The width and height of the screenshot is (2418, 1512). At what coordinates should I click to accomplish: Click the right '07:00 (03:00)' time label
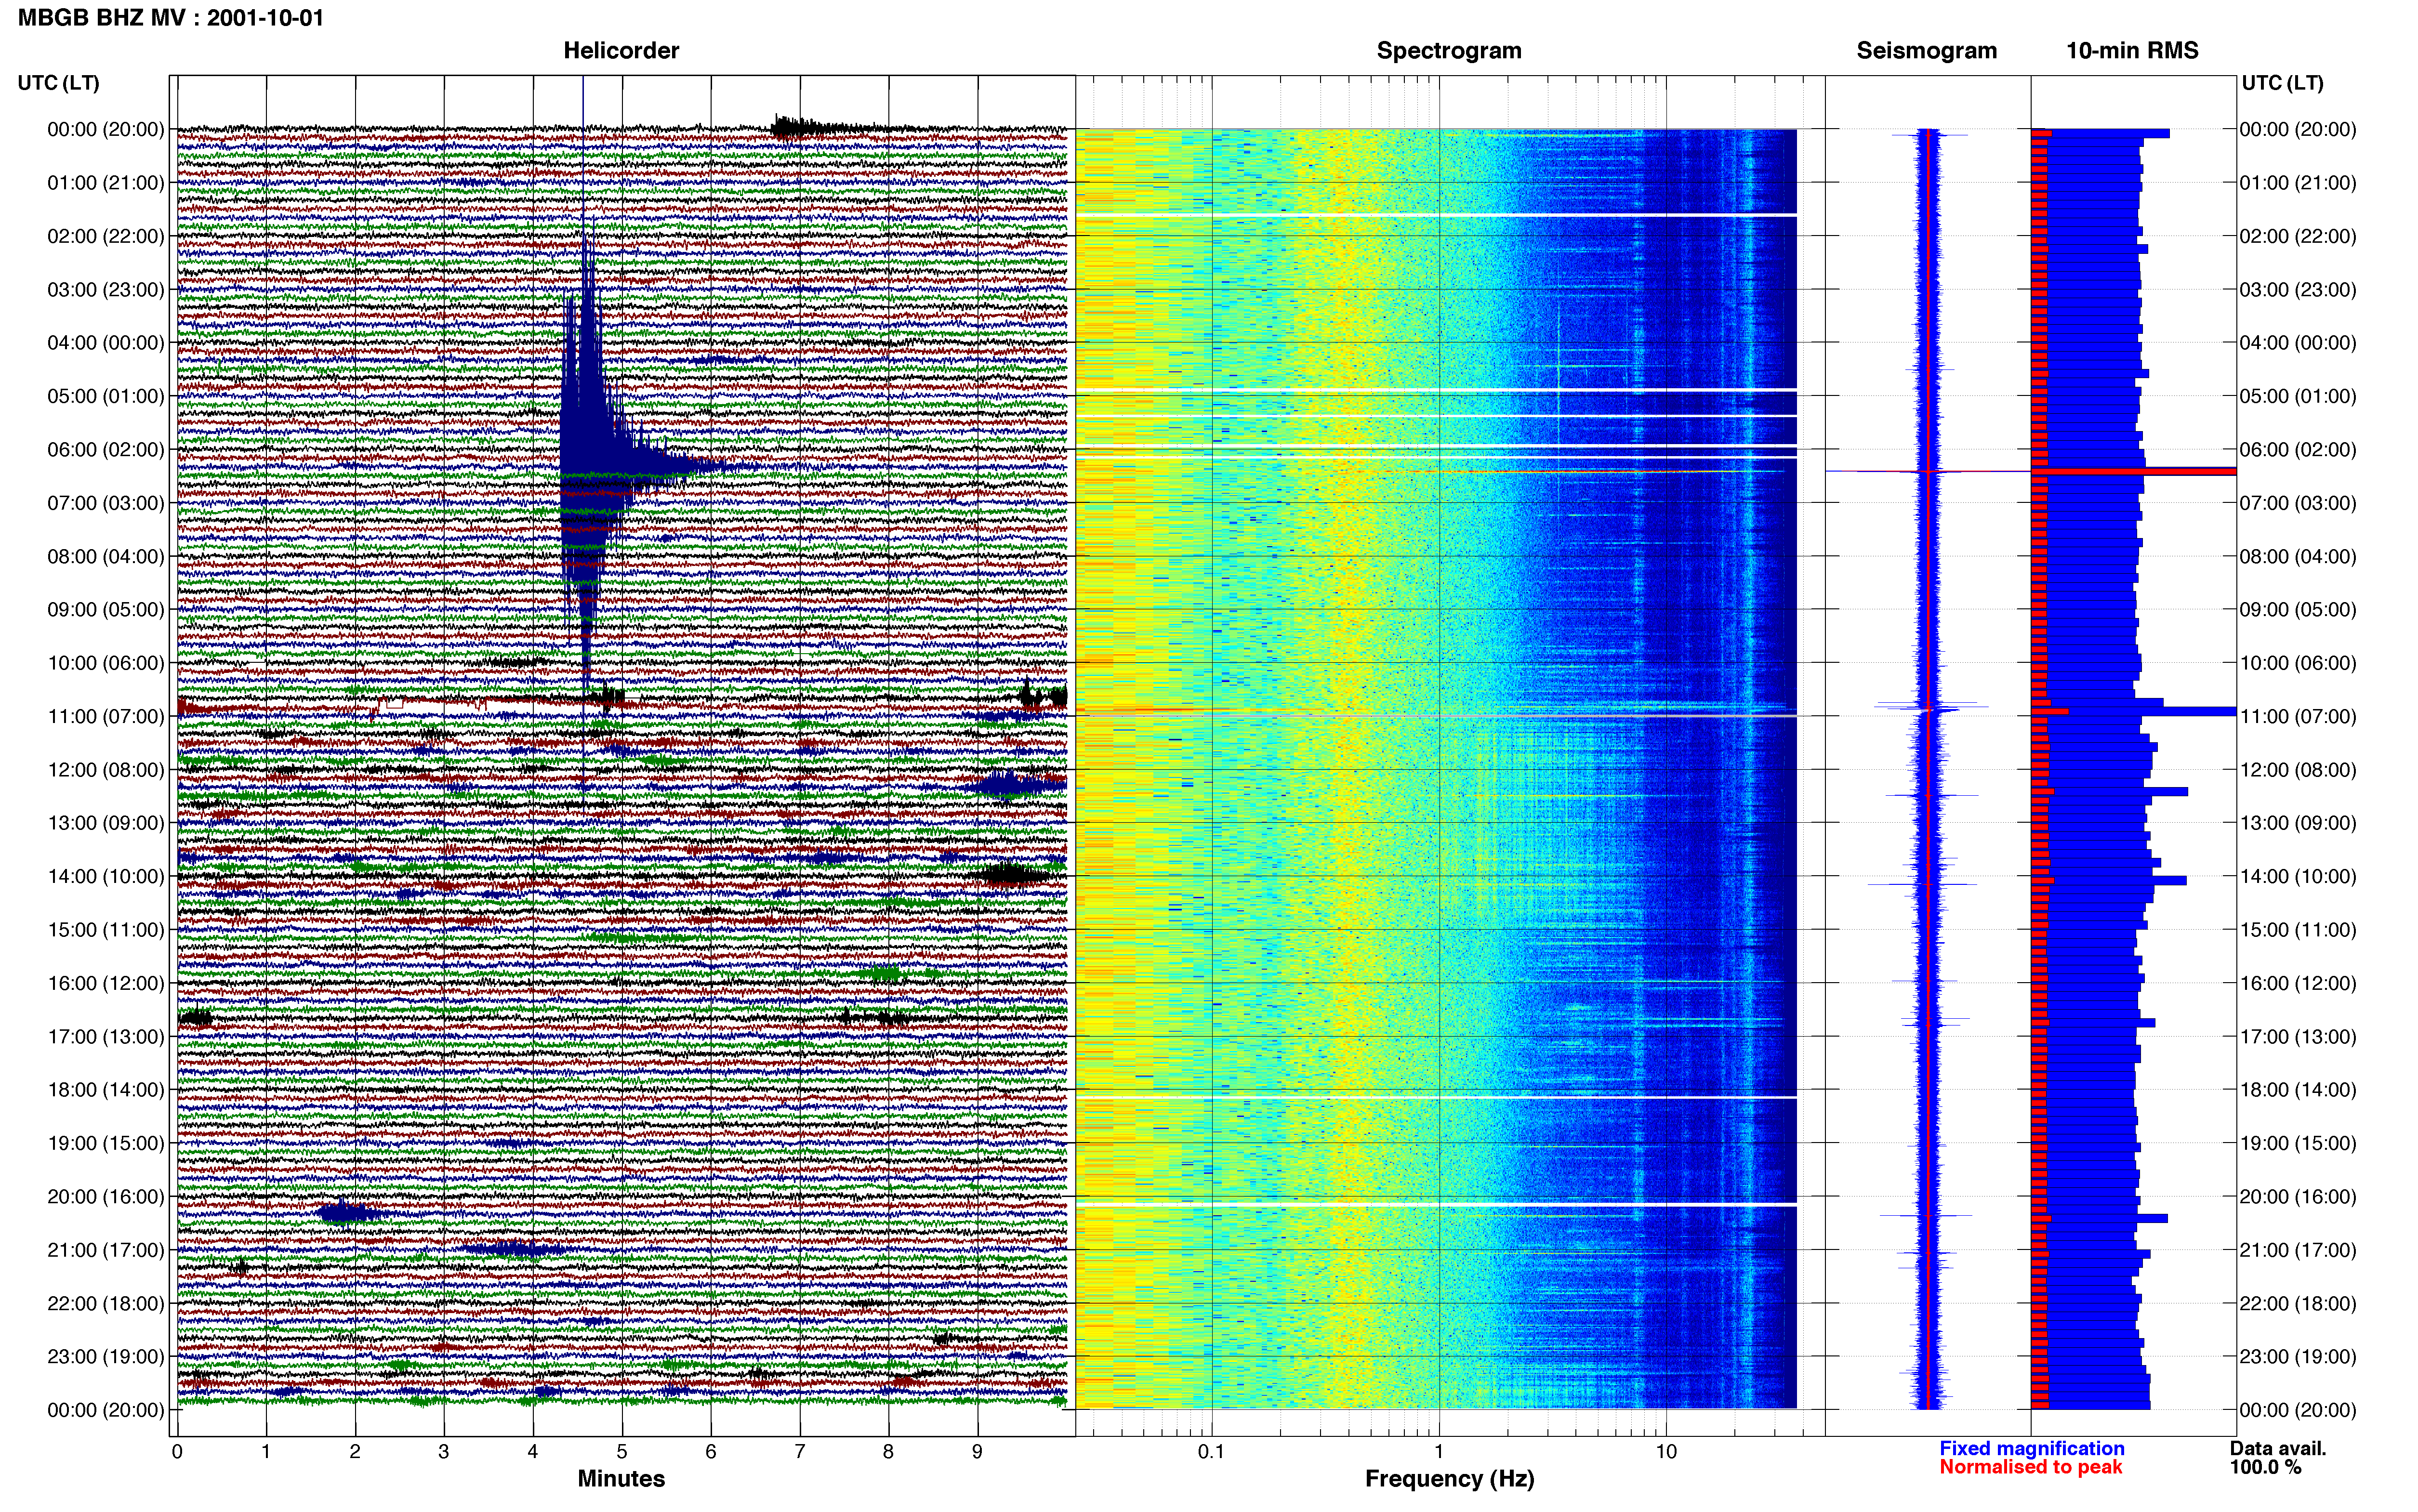(x=2298, y=502)
